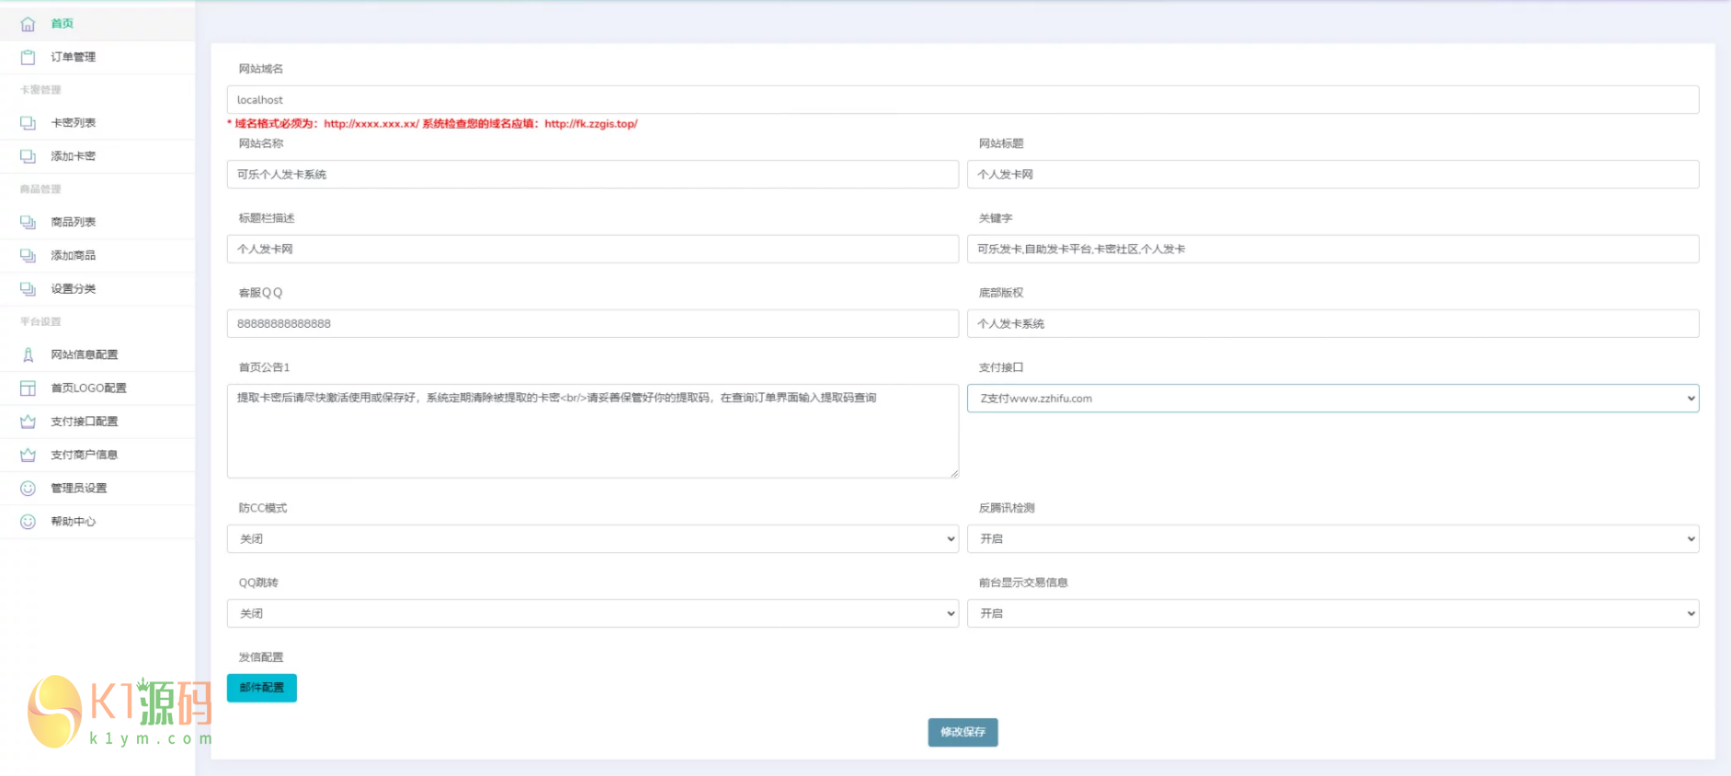
Task: Open the 支付接口 dropdown
Action: pyautogui.click(x=1332, y=399)
